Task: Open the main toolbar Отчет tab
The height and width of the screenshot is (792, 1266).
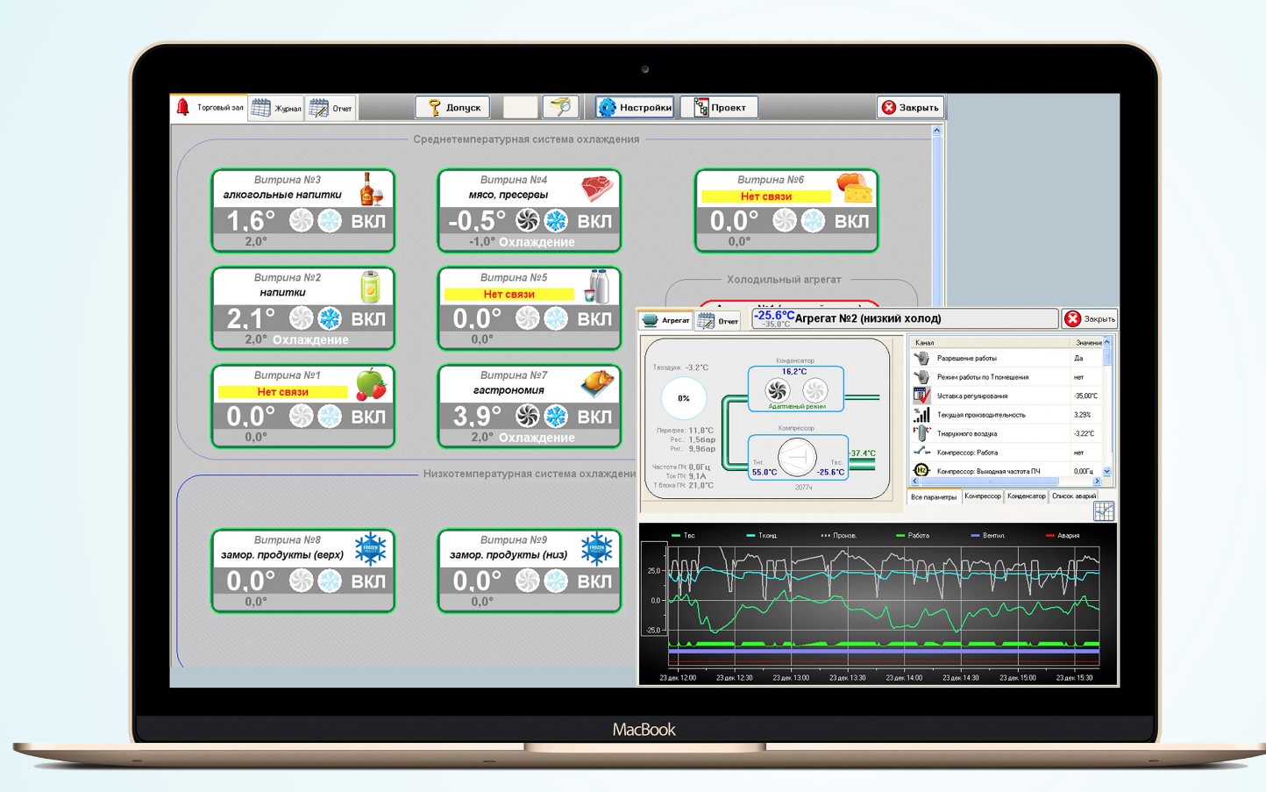Action: click(331, 108)
